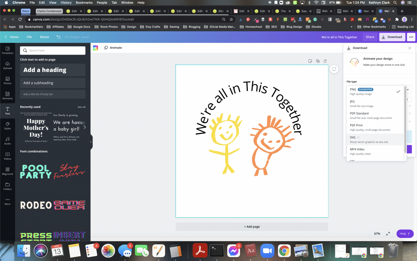Click the Search text field
417x261 pixels.
[52, 50]
